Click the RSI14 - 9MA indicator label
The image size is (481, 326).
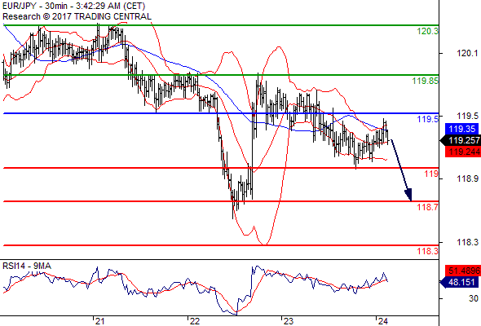tap(27, 266)
